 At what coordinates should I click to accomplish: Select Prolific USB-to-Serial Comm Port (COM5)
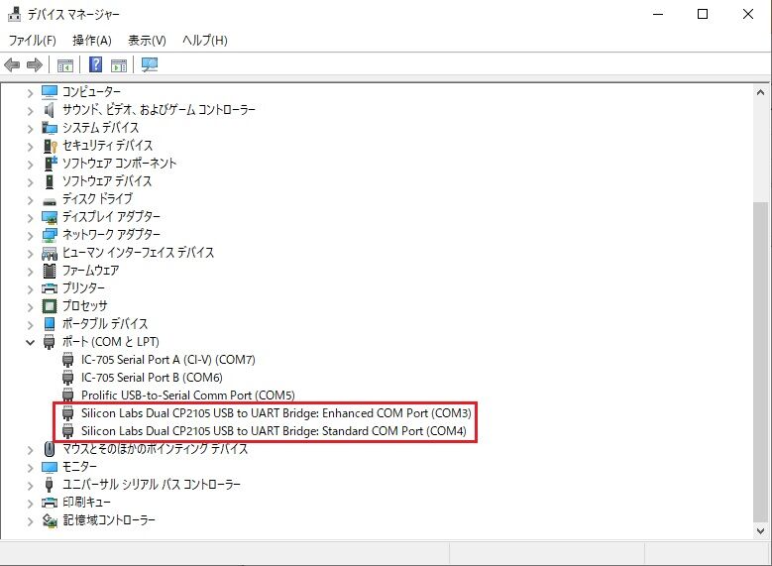click(187, 396)
